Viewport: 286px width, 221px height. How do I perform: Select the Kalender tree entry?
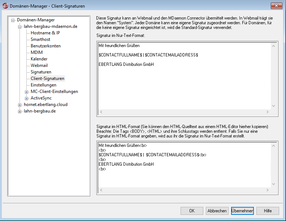tap(39, 59)
